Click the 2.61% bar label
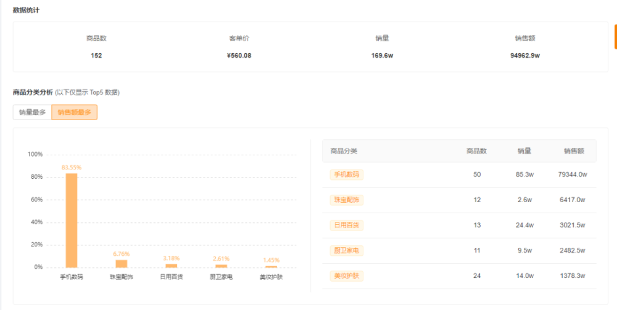 tap(221, 258)
